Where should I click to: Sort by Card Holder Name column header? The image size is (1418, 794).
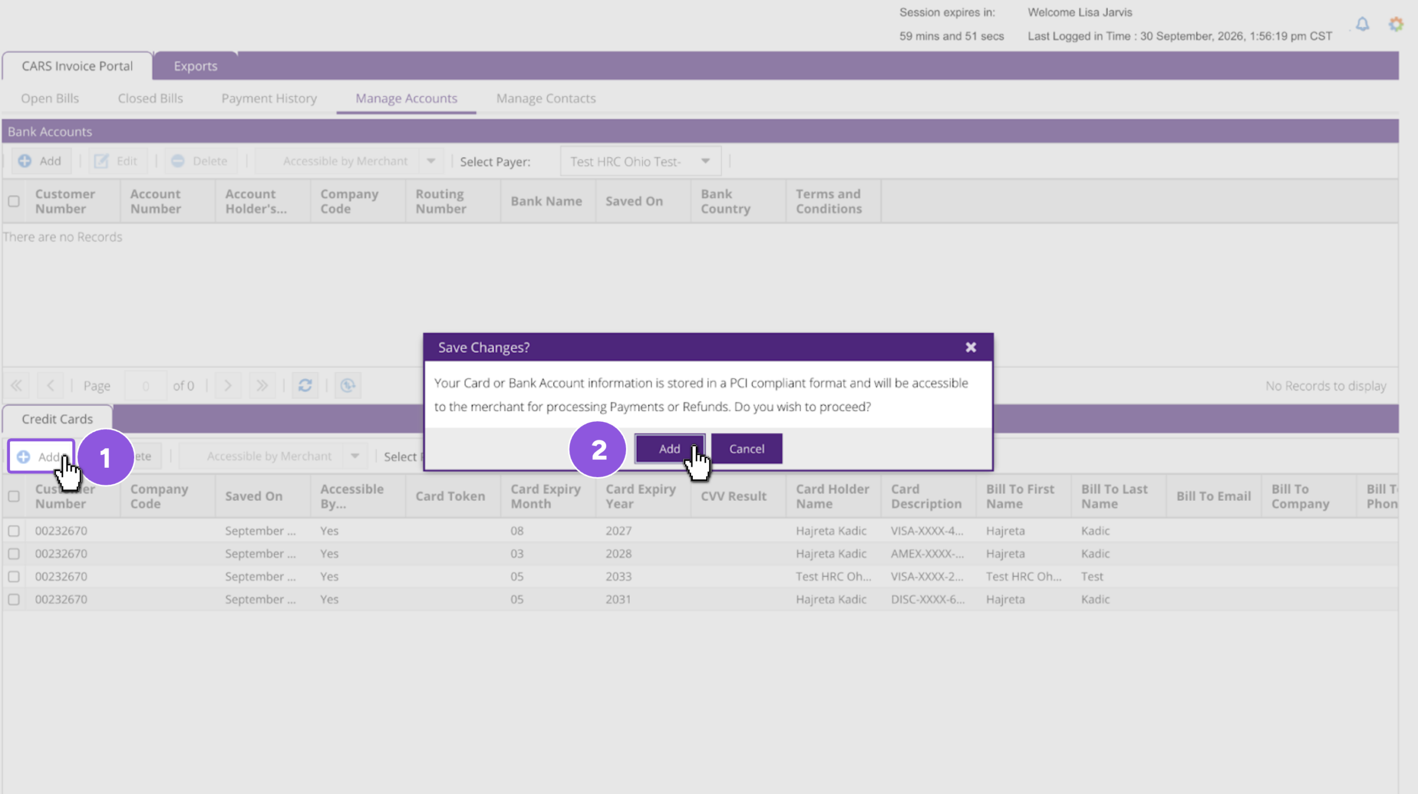(x=833, y=496)
